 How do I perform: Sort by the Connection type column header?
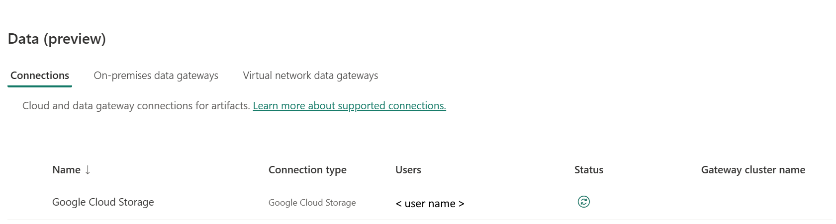pos(307,170)
